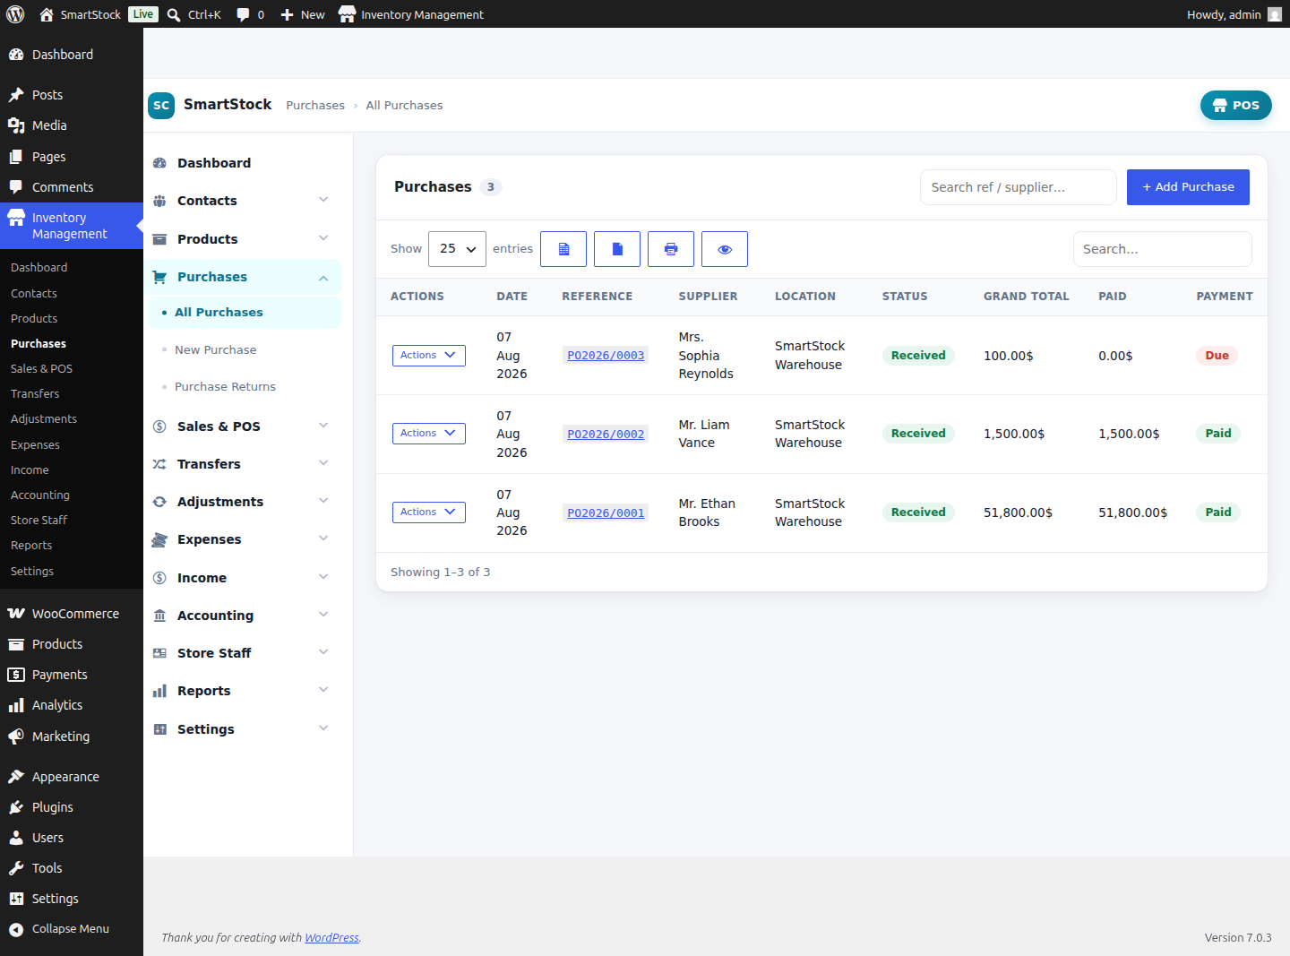Select New Purchase submenu item
Viewport: 1290px width, 956px height.
click(x=216, y=349)
